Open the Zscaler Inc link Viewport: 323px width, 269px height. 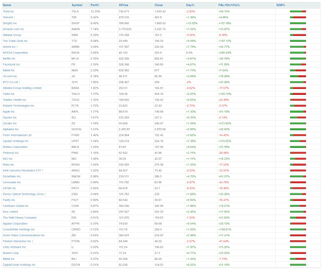click(x=10, y=123)
